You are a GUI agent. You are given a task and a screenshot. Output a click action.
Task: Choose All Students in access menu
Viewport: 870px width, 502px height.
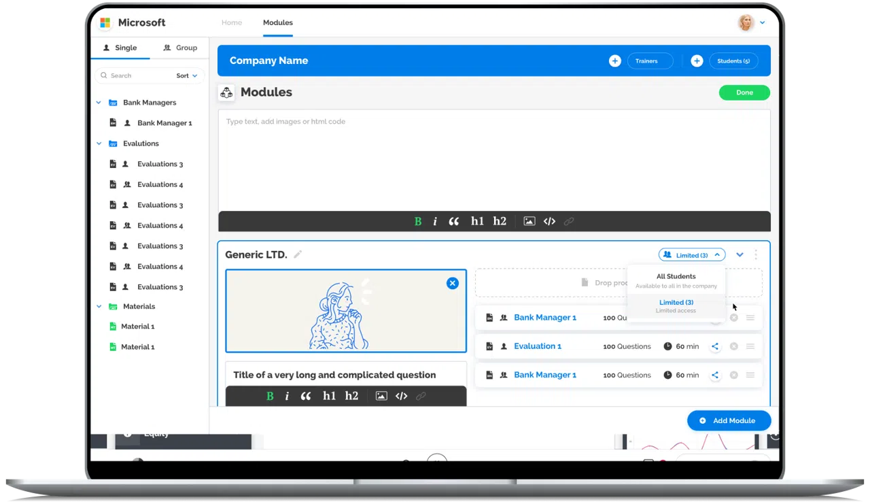[x=676, y=281]
